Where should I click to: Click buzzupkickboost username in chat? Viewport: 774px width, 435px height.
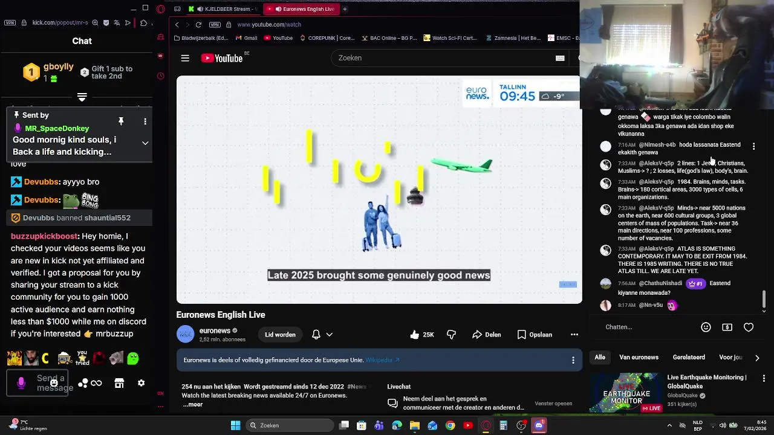coord(44,236)
